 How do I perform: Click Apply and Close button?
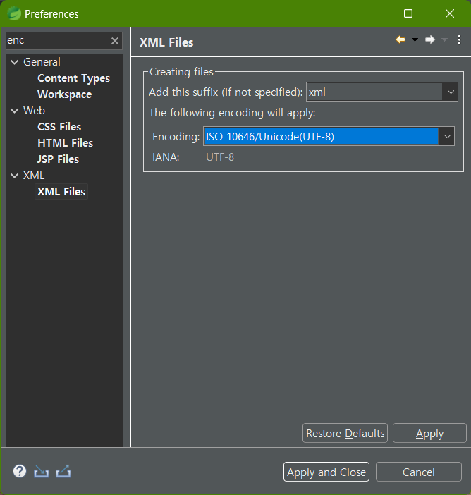[x=326, y=472]
